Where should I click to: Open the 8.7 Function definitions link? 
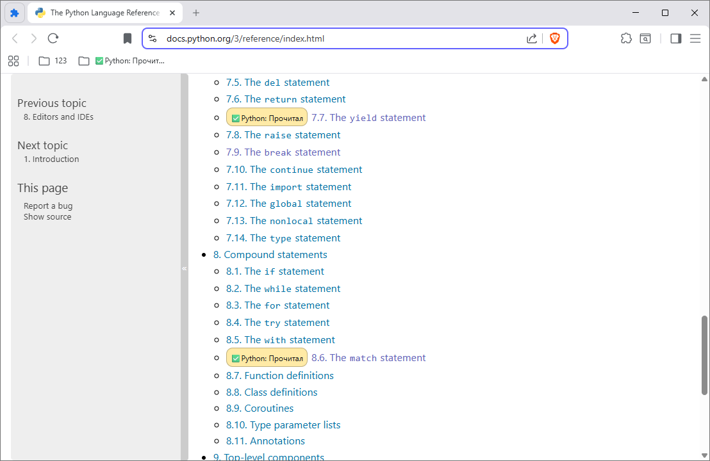pos(279,375)
